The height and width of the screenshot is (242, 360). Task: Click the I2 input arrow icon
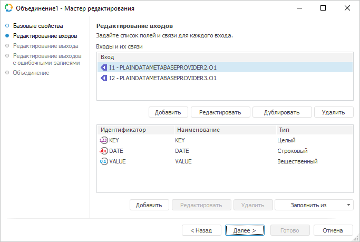click(104, 78)
